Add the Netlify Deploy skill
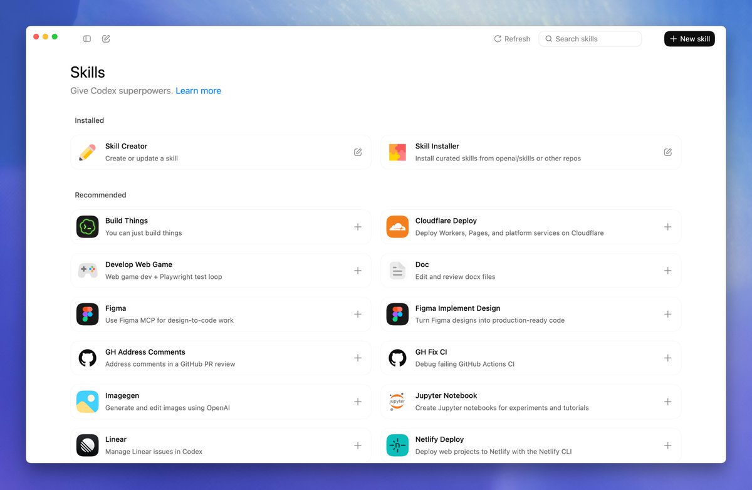This screenshot has width=752, height=490. [x=668, y=446]
